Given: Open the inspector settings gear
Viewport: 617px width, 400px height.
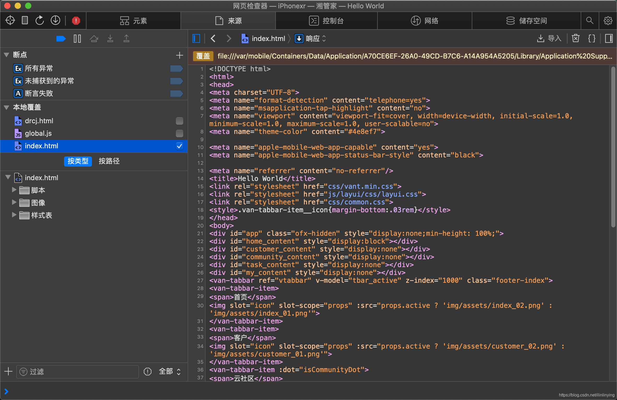Looking at the screenshot, I should click(608, 20).
